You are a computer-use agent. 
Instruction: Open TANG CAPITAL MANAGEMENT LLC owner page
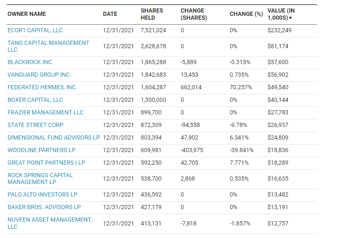[x=48, y=46]
